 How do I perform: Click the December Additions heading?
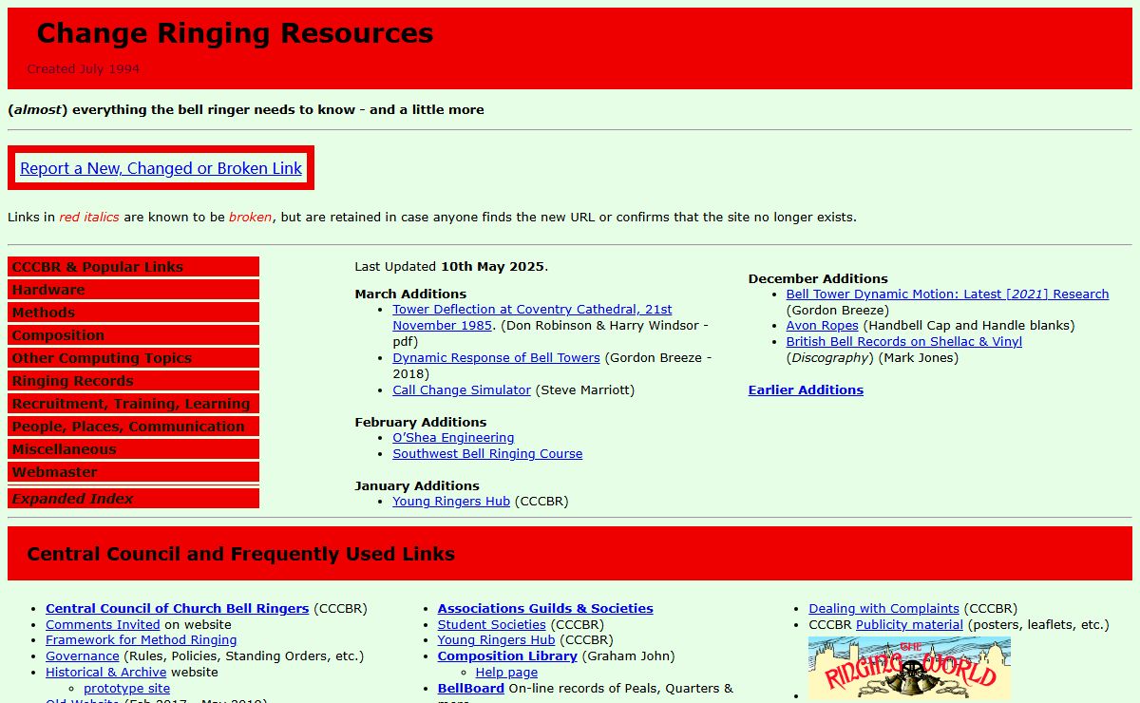pos(818,278)
